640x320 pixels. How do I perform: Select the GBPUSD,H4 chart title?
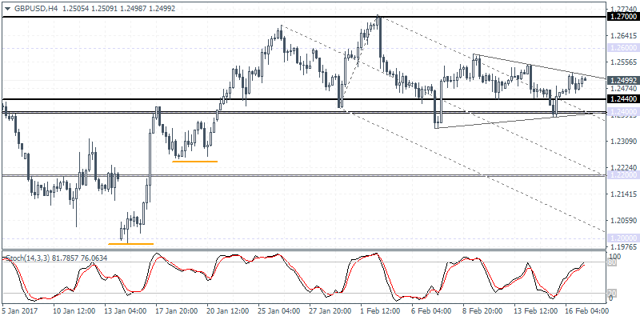30,7
